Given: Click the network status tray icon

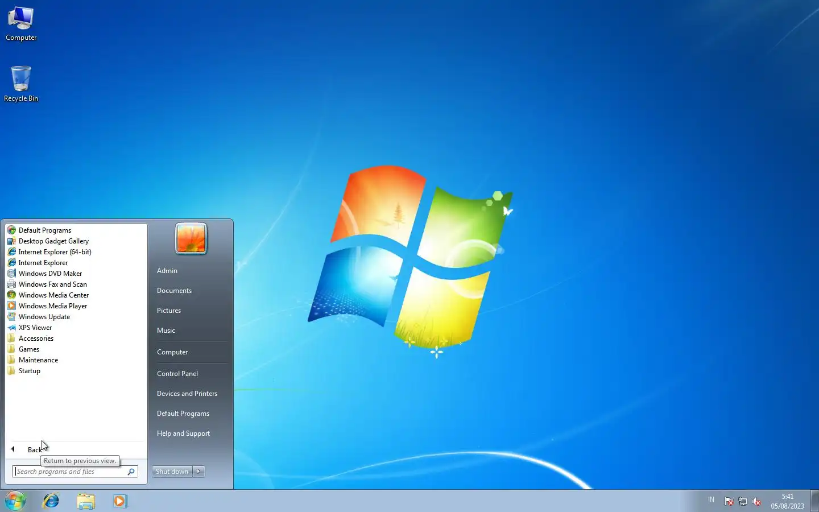Looking at the screenshot, I should point(743,501).
